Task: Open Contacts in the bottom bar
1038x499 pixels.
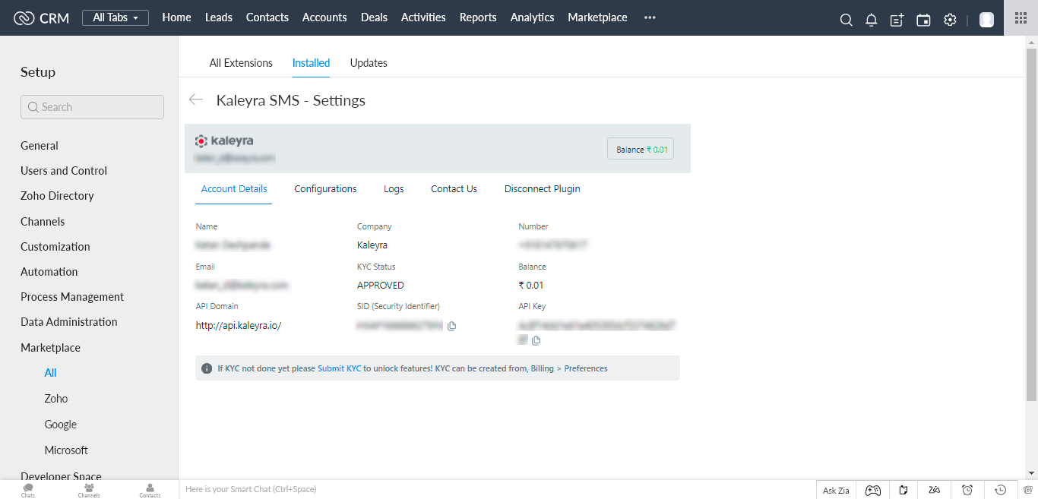Action: pyautogui.click(x=150, y=490)
